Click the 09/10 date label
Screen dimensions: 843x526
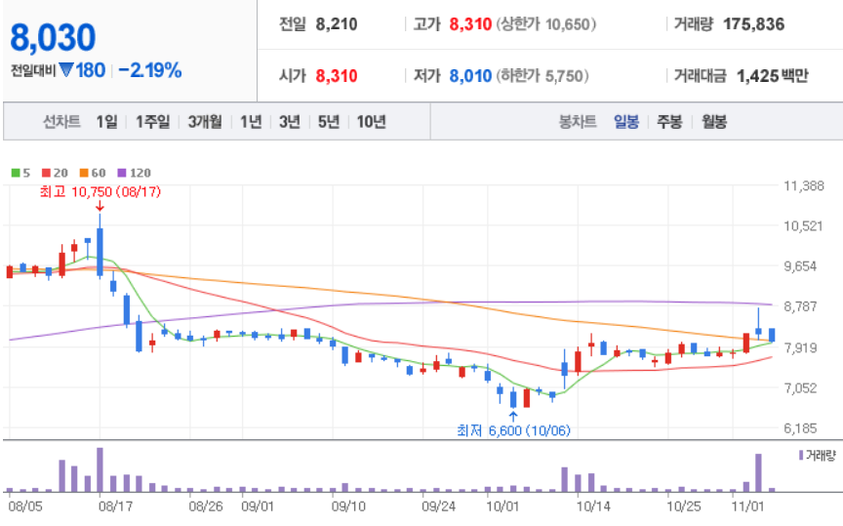(x=348, y=506)
